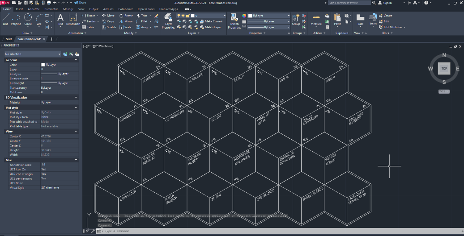The height and width of the screenshot is (236, 464).
Task: Click Match Layer button
Action: 211,27
